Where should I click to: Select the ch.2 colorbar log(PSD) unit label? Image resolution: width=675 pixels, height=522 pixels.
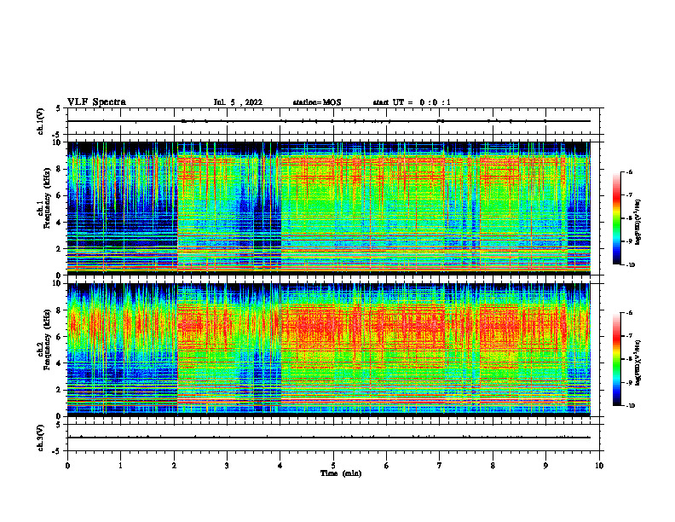pyautogui.click(x=637, y=362)
